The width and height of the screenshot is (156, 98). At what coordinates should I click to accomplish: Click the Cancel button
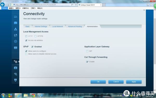[x=116, y=82]
